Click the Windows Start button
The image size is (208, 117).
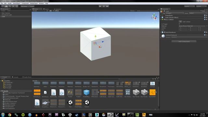3,115
